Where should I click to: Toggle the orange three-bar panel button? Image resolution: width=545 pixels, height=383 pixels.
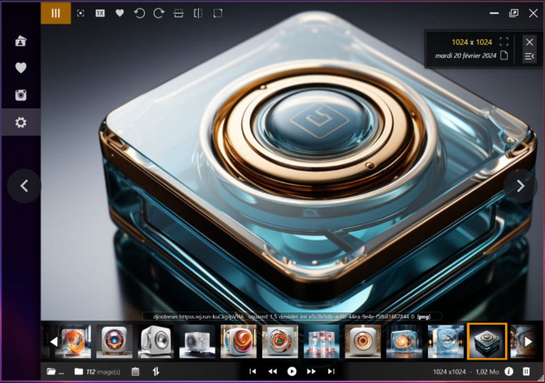(56, 13)
